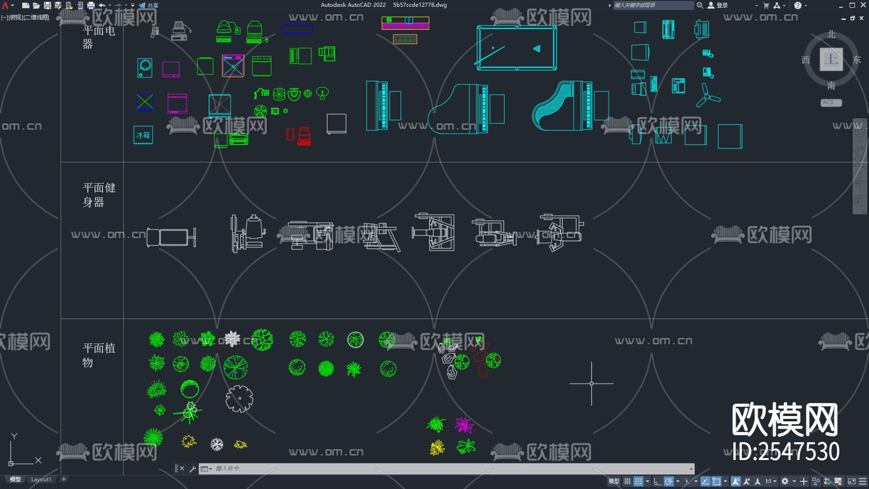Click the annotation scale icon before 1:1
Screen dimensions: 869x489
[x=758, y=481]
